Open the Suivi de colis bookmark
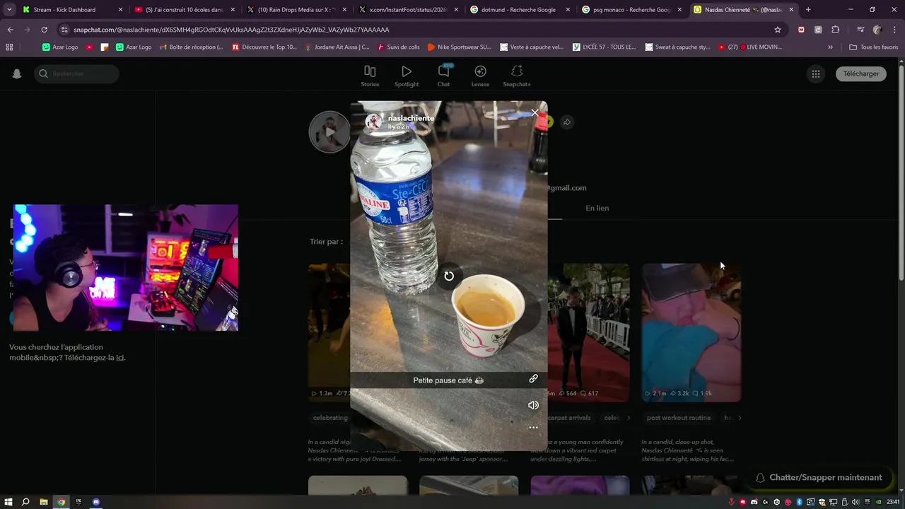 tap(399, 47)
